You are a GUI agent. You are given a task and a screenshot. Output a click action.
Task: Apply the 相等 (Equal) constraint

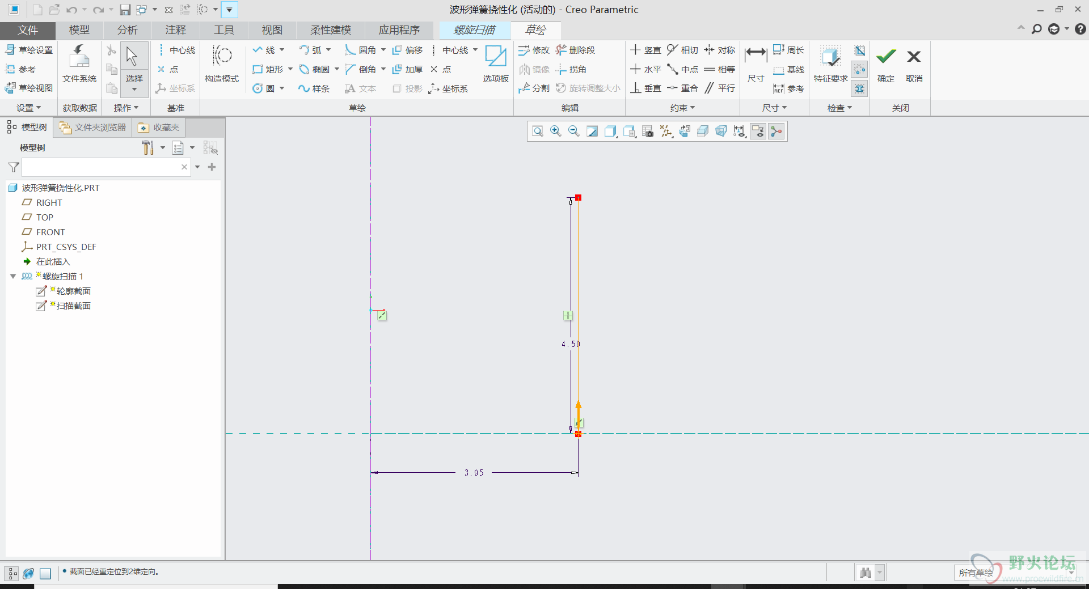[x=719, y=69]
